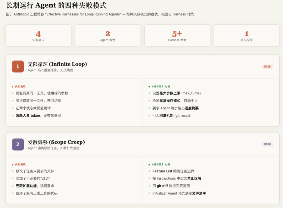
Task: Select the Feature List 明确任务边界 item
Action: tap(173, 171)
